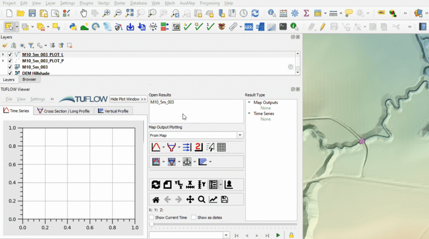Select the time series plot tool

(x=156, y=147)
